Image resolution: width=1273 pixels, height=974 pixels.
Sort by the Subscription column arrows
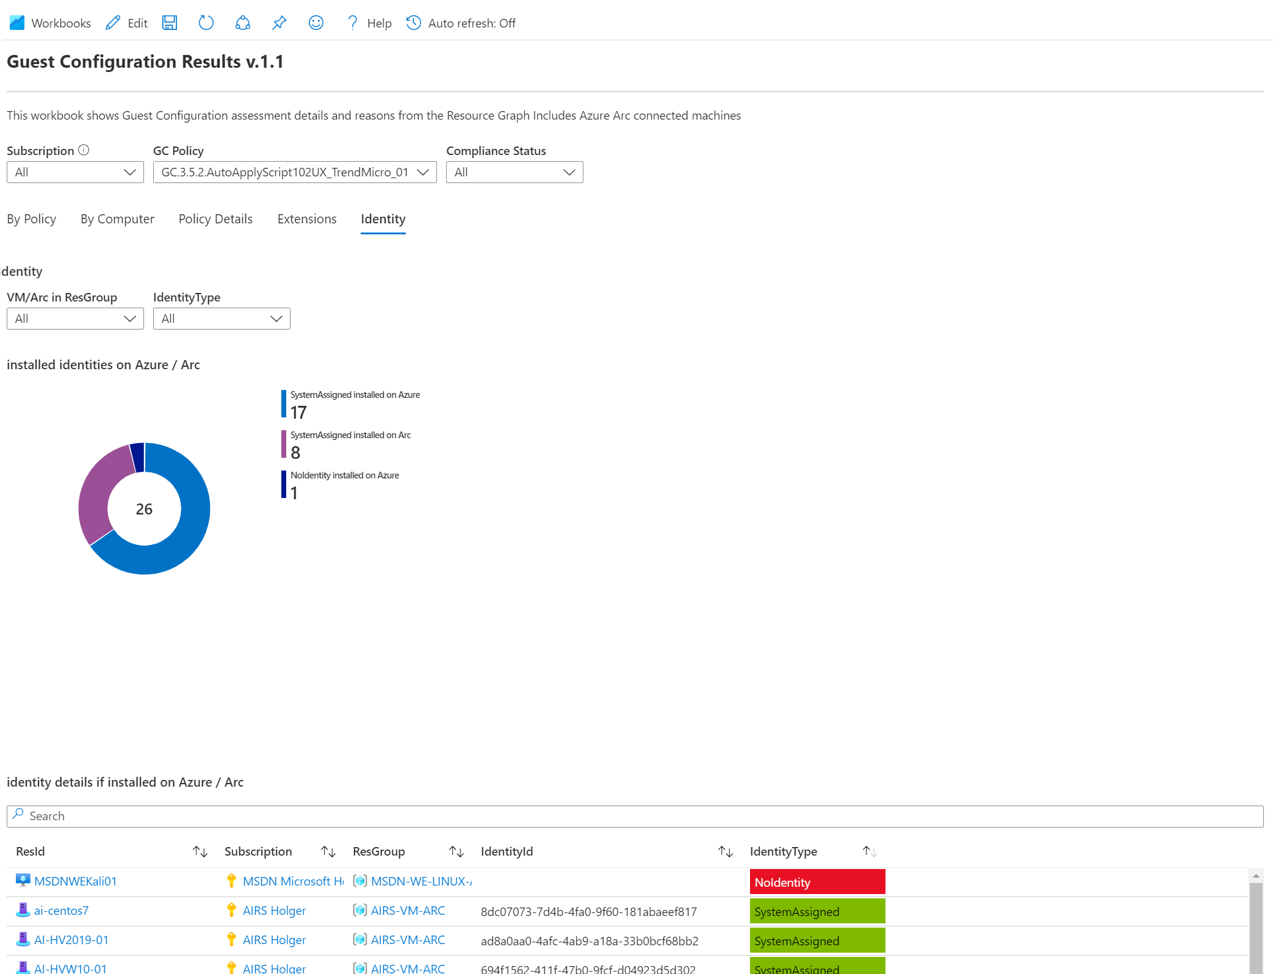point(328,851)
